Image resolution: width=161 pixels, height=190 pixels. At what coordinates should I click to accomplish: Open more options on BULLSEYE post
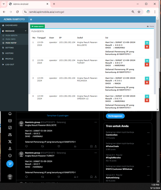[96, 122]
